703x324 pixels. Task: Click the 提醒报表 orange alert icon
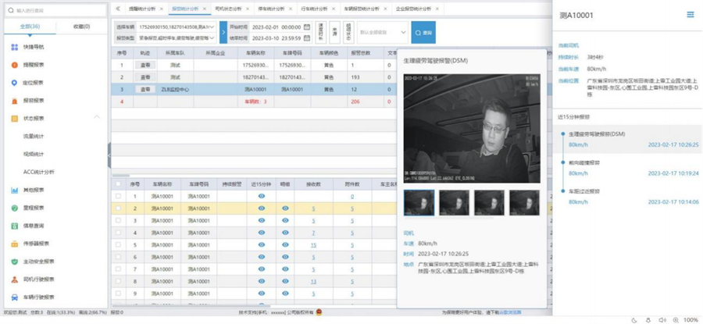coord(15,65)
